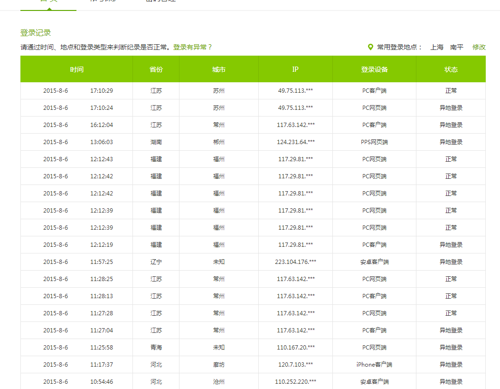
Task: Click the 12:12:43 time entry
Action: tap(102, 159)
